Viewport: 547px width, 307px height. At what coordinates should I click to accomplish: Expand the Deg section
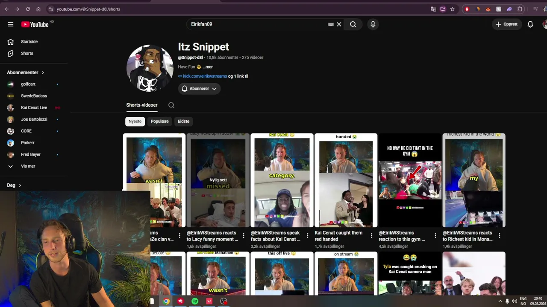(x=14, y=185)
